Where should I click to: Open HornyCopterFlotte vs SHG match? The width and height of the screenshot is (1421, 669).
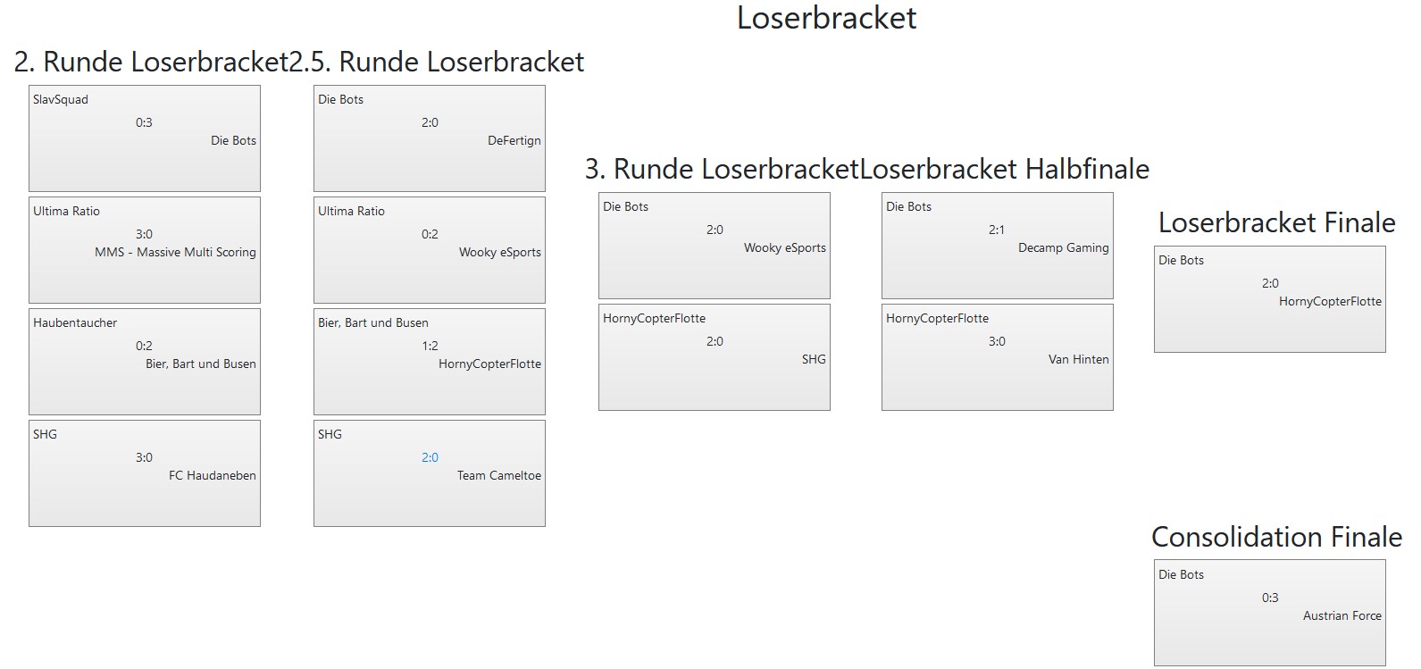tap(715, 357)
